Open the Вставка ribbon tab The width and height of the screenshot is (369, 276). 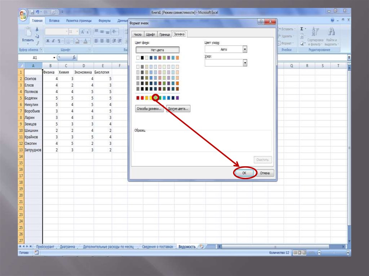[x=54, y=21]
